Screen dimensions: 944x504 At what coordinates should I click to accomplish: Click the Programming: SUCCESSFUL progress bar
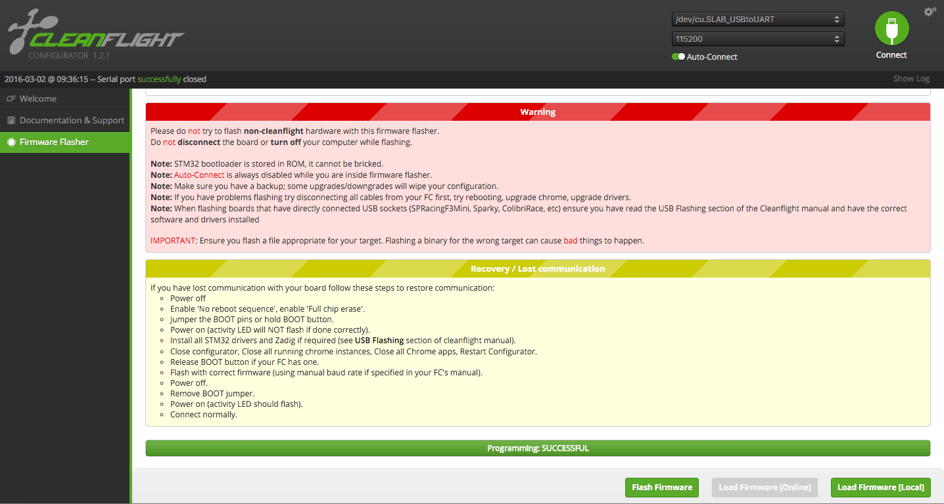pos(538,448)
